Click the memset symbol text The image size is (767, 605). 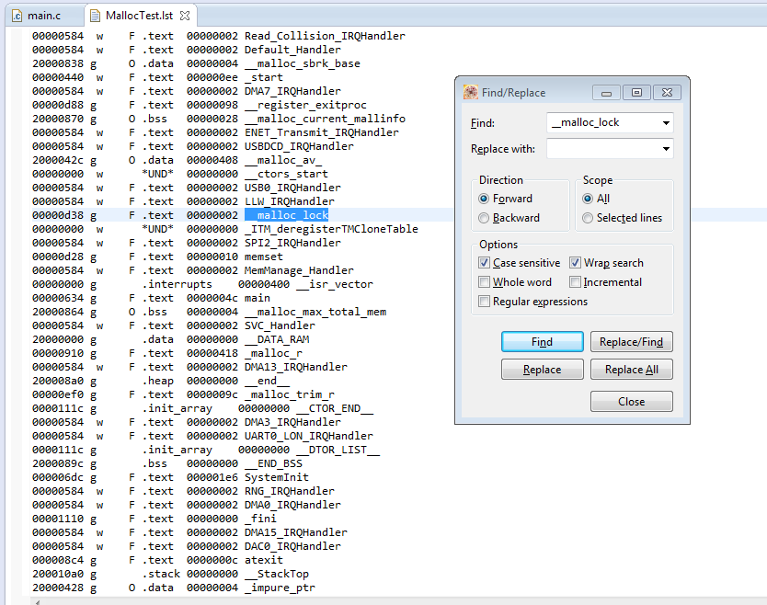pos(264,257)
